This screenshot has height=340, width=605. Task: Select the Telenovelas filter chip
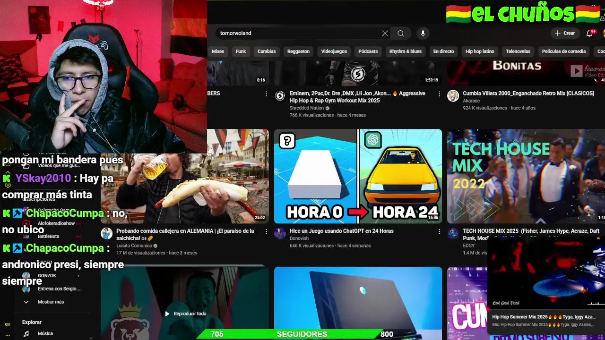click(518, 51)
